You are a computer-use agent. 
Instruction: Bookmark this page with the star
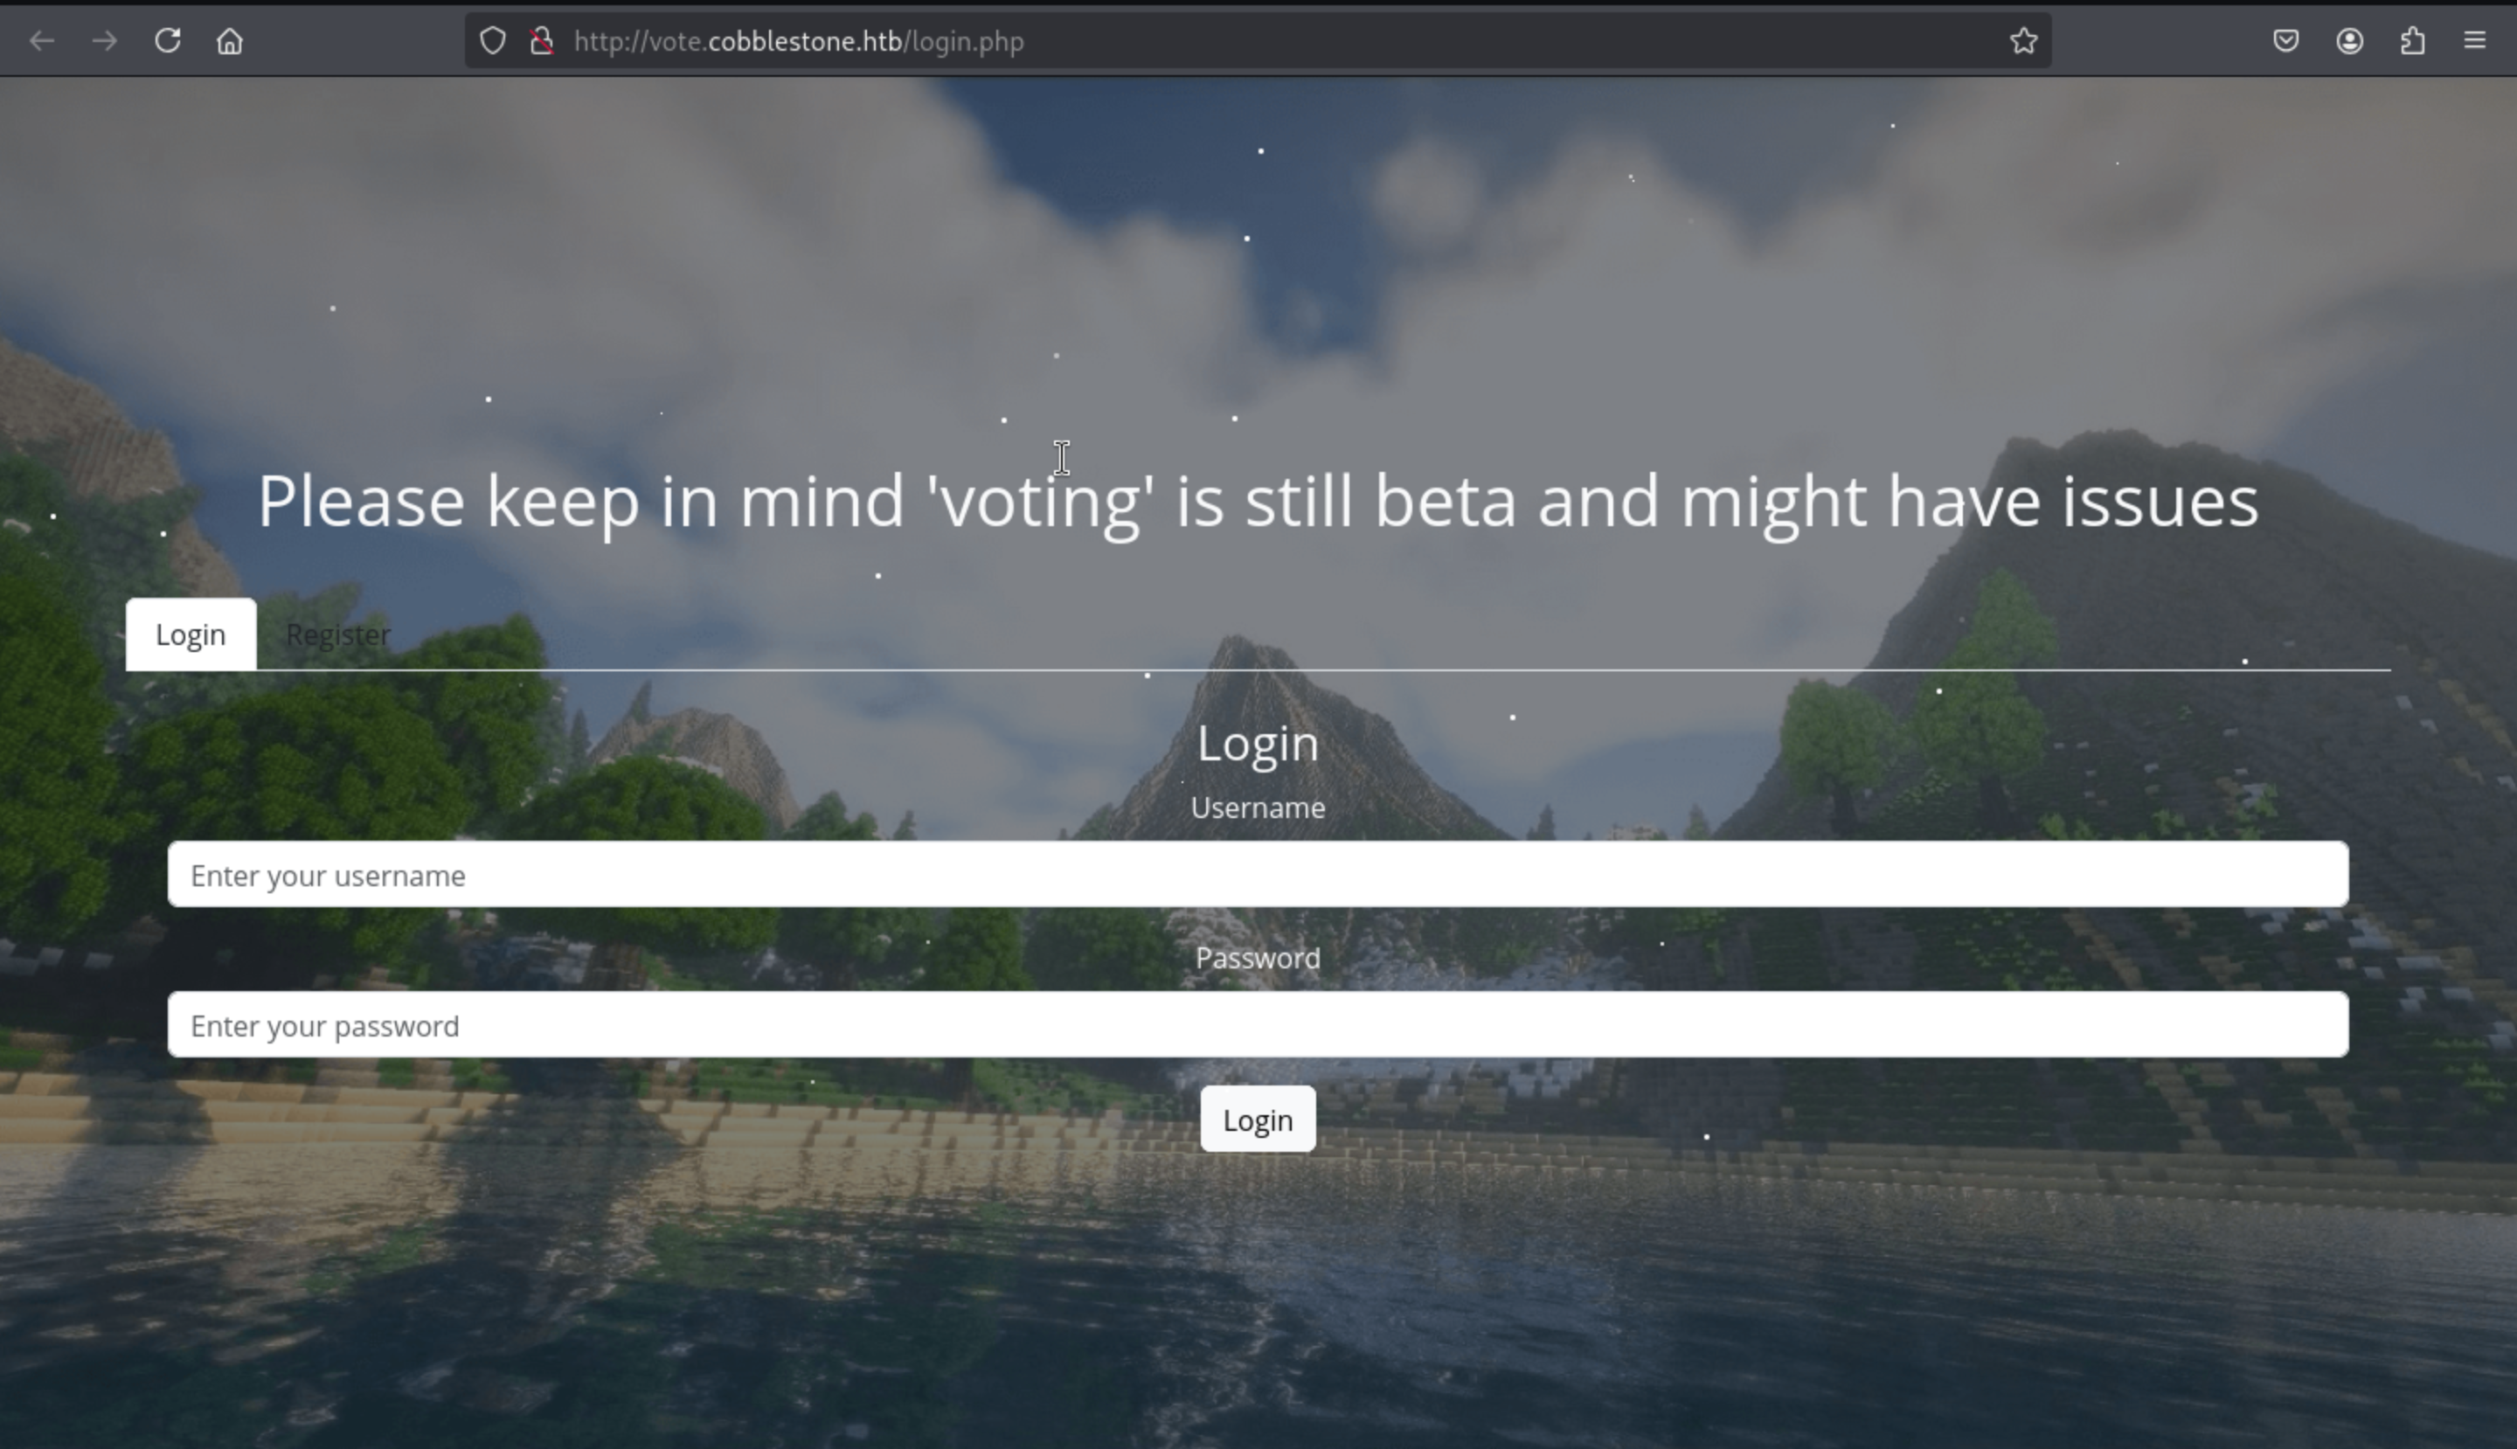click(2023, 41)
